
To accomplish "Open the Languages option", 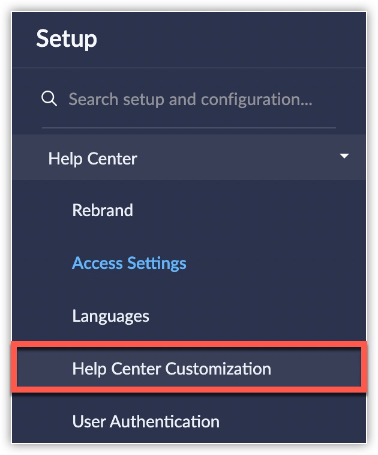I will coord(110,316).
